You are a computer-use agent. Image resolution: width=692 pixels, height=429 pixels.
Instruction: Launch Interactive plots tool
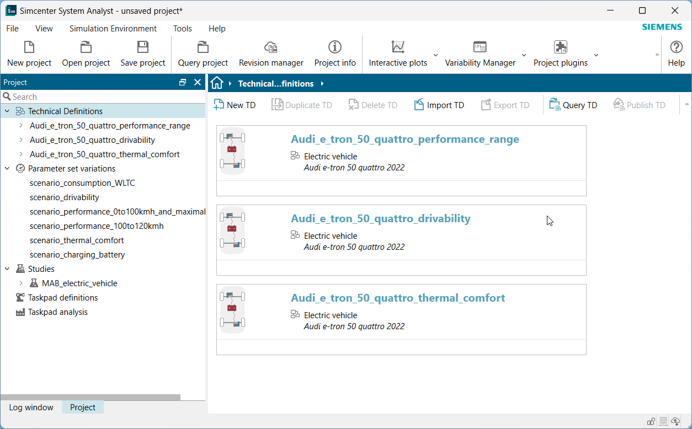(x=398, y=47)
